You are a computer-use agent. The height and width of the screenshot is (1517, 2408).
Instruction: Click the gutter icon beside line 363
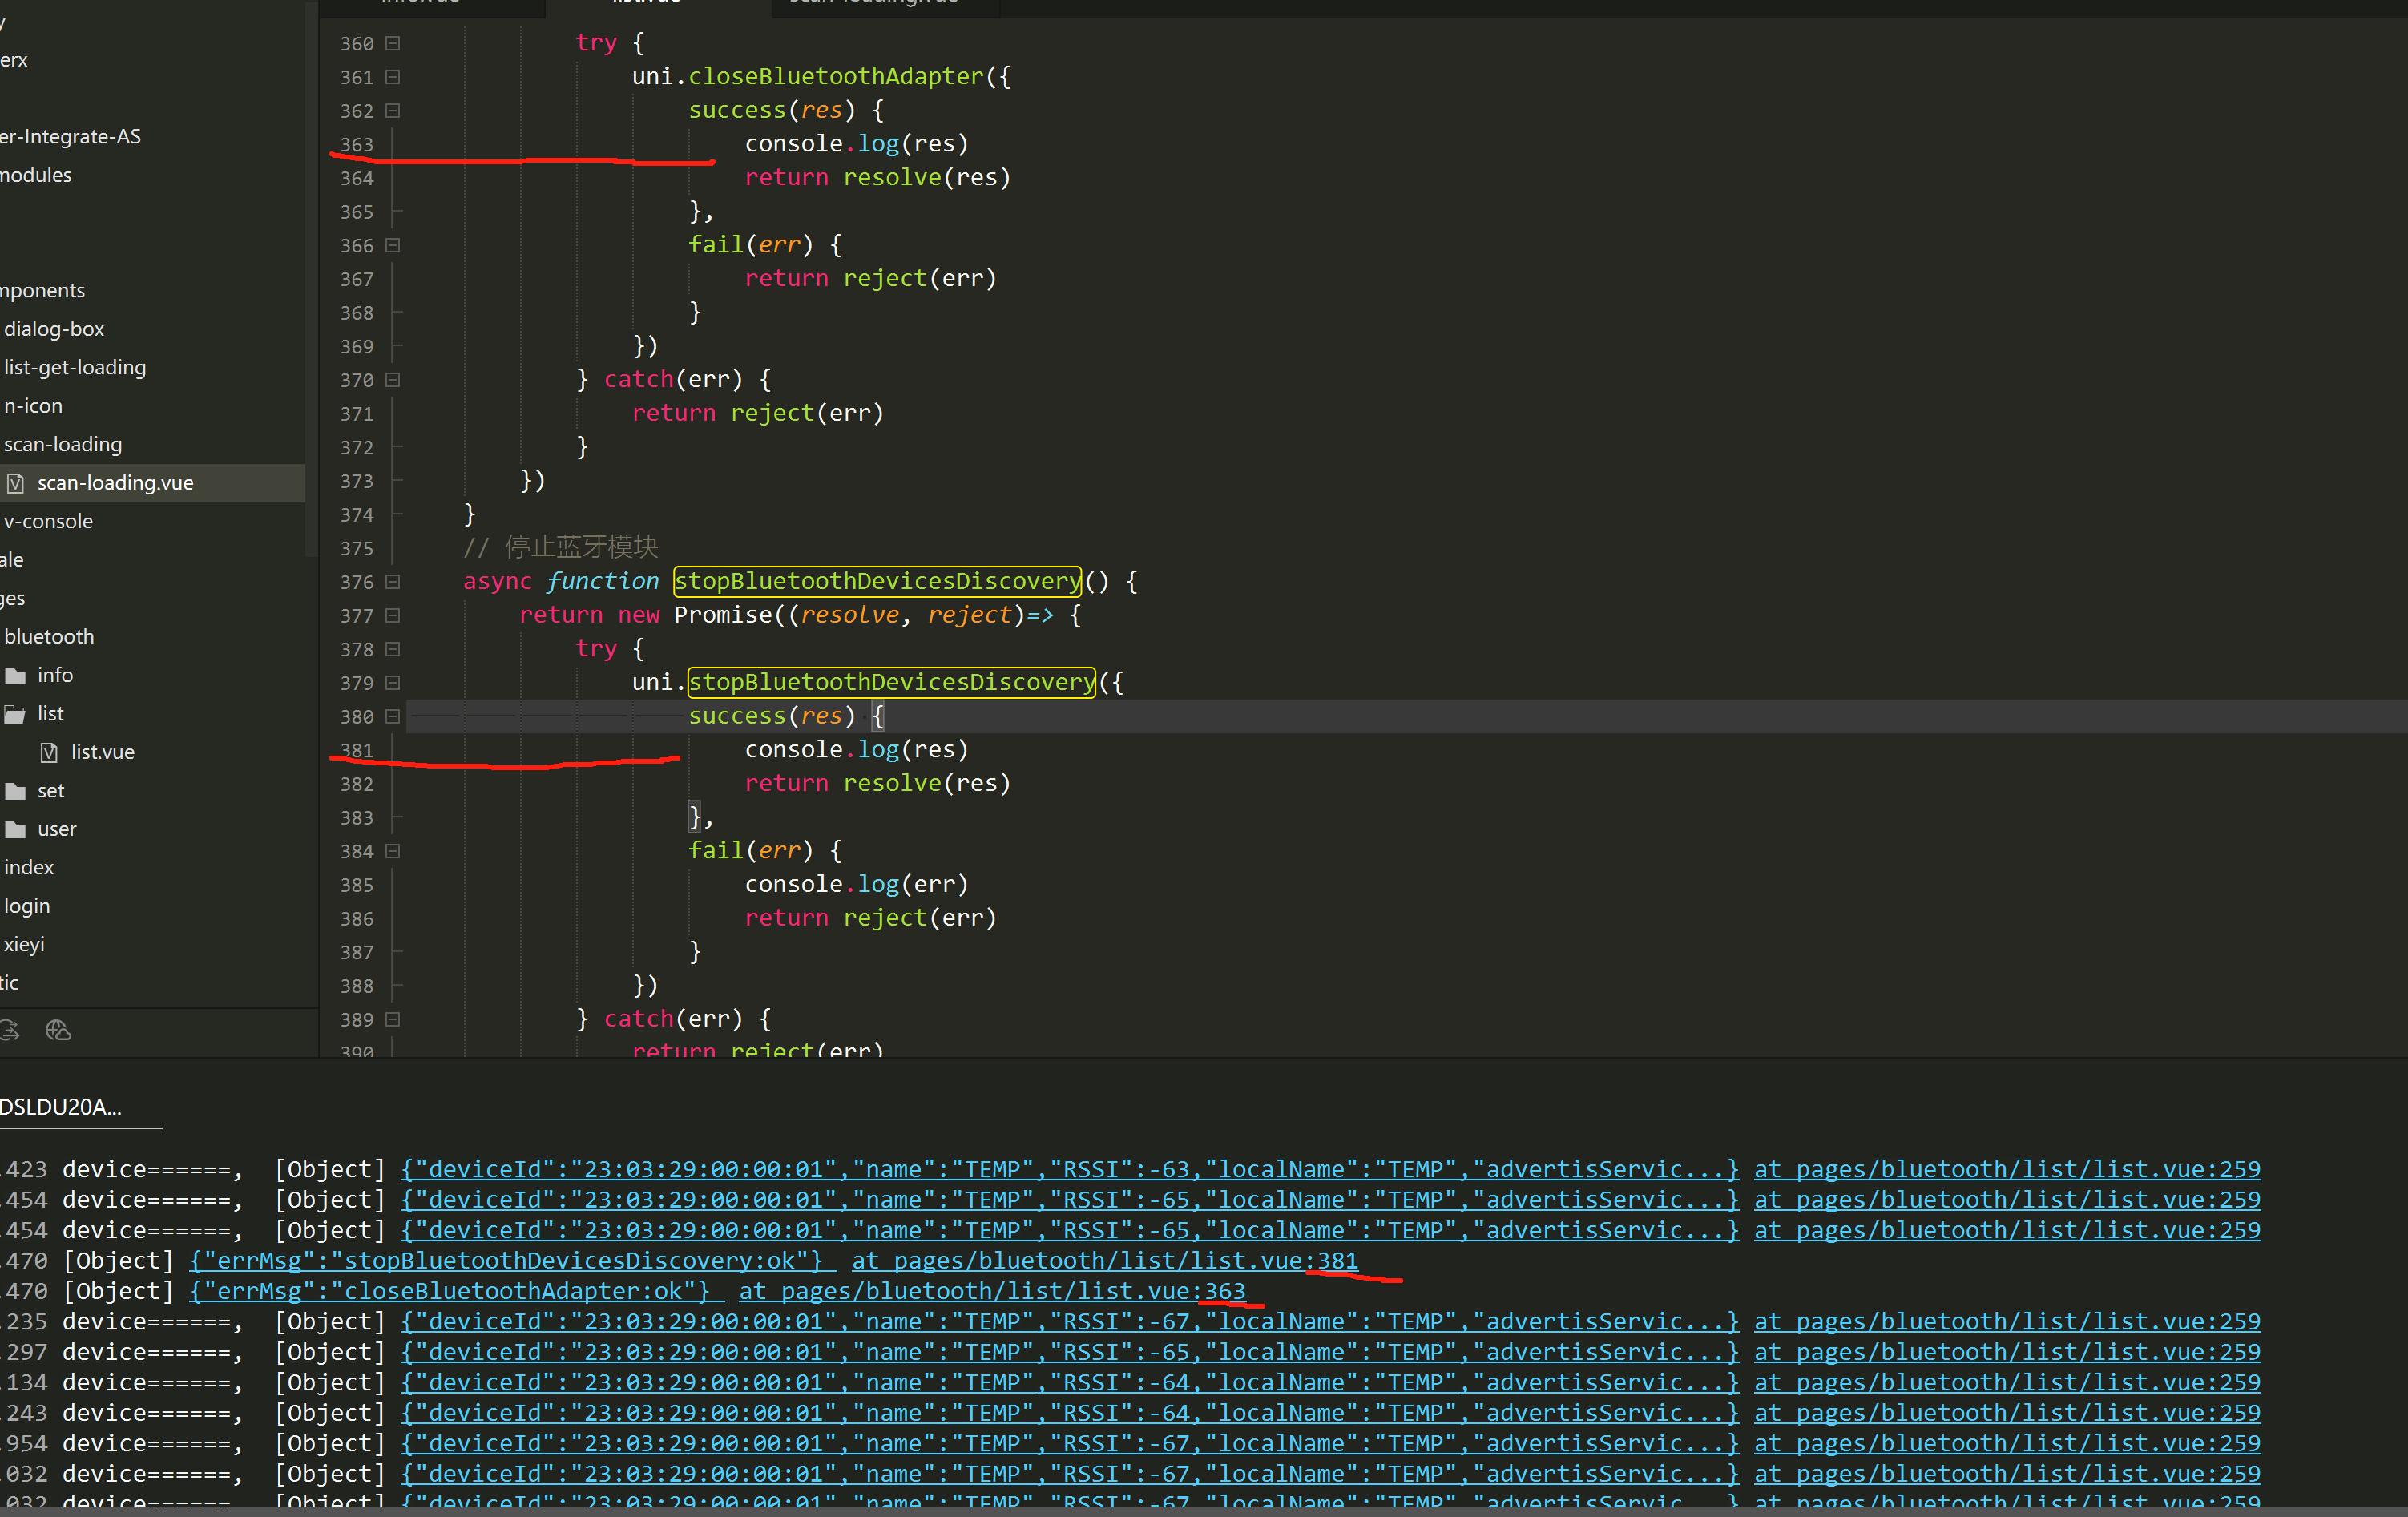click(393, 143)
